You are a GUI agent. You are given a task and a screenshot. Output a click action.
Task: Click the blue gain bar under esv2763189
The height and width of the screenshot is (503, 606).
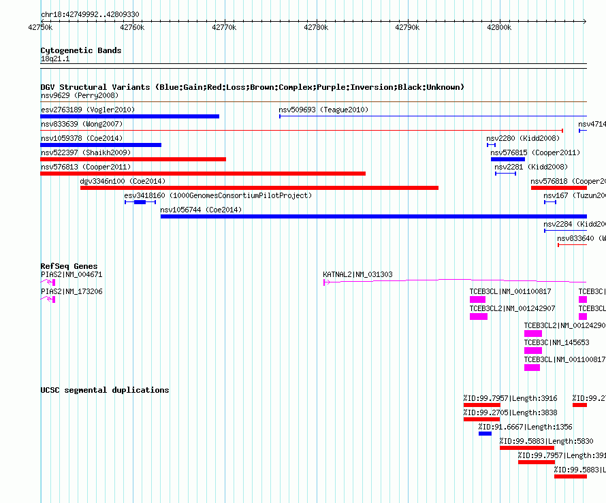[x=130, y=116]
